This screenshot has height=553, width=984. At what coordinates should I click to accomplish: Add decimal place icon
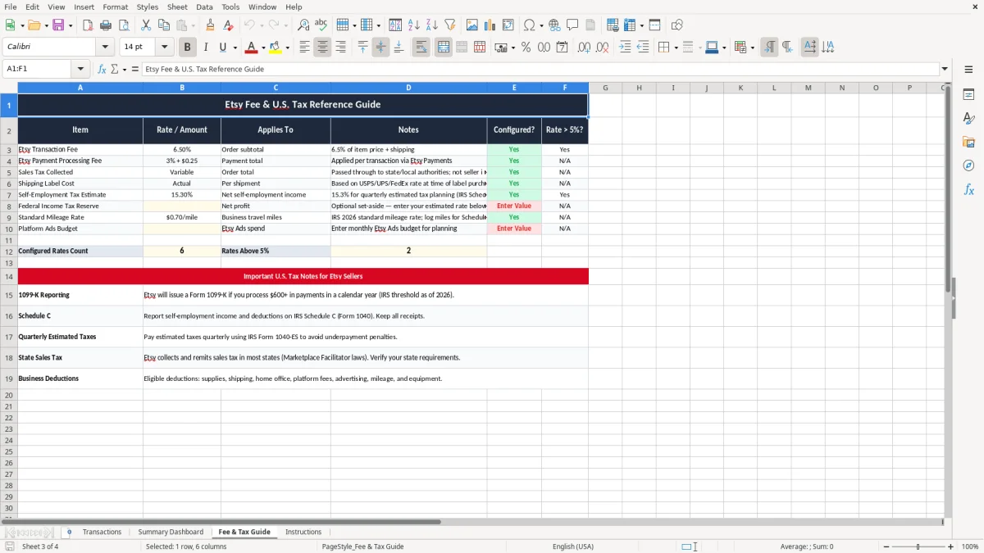[584, 48]
